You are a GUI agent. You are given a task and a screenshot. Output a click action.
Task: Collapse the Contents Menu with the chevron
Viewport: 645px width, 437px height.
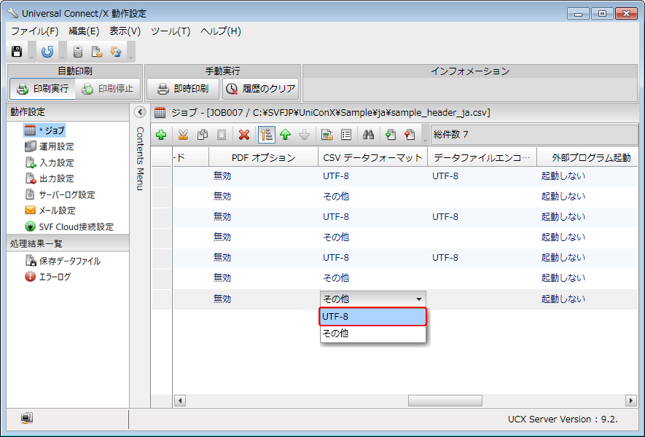140,112
